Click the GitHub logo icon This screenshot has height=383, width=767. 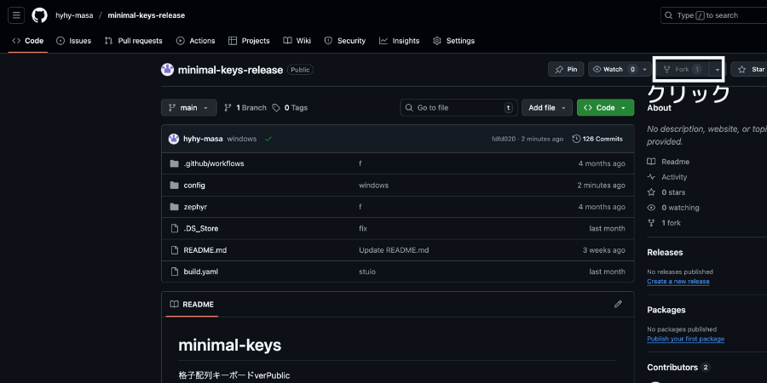40,15
